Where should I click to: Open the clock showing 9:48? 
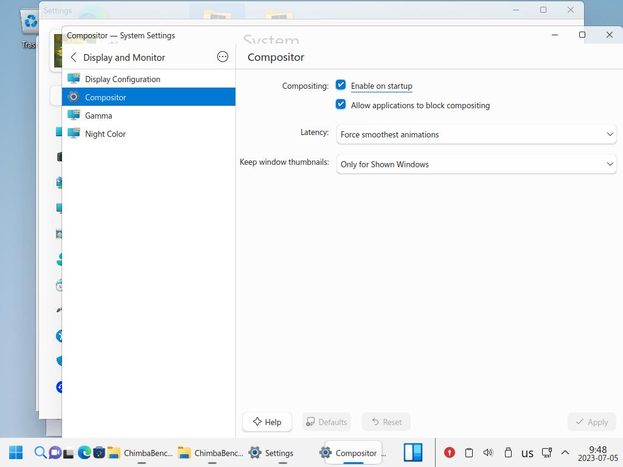click(x=597, y=454)
